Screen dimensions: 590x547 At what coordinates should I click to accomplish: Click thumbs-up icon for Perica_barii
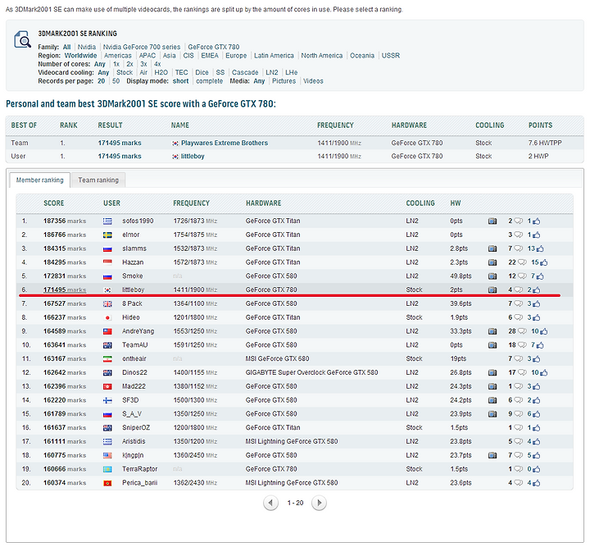pos(536,483)
